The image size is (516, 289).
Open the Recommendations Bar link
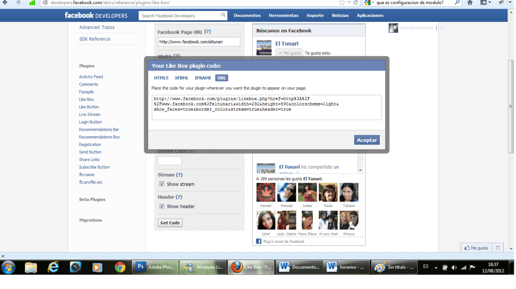tap(99, 130)
